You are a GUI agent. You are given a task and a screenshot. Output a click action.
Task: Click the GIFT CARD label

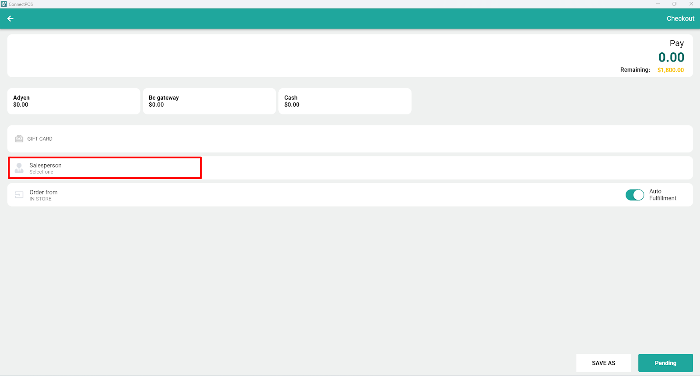40,139
